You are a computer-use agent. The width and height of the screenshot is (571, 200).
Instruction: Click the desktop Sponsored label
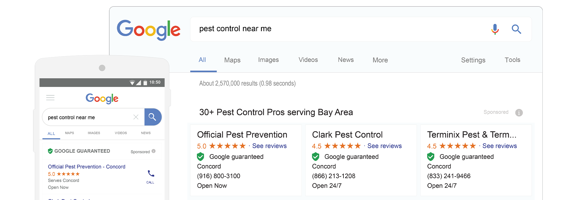click(496, 112)
